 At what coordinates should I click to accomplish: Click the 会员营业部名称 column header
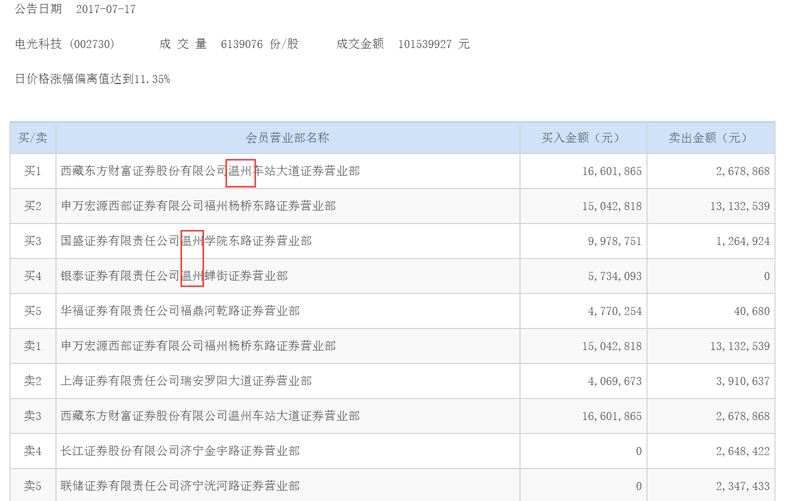click(x=287, y=138)
